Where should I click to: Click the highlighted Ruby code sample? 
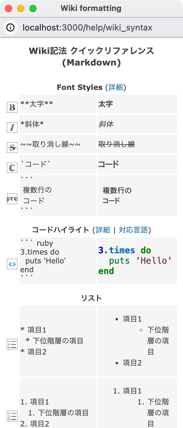coord(135,261)
